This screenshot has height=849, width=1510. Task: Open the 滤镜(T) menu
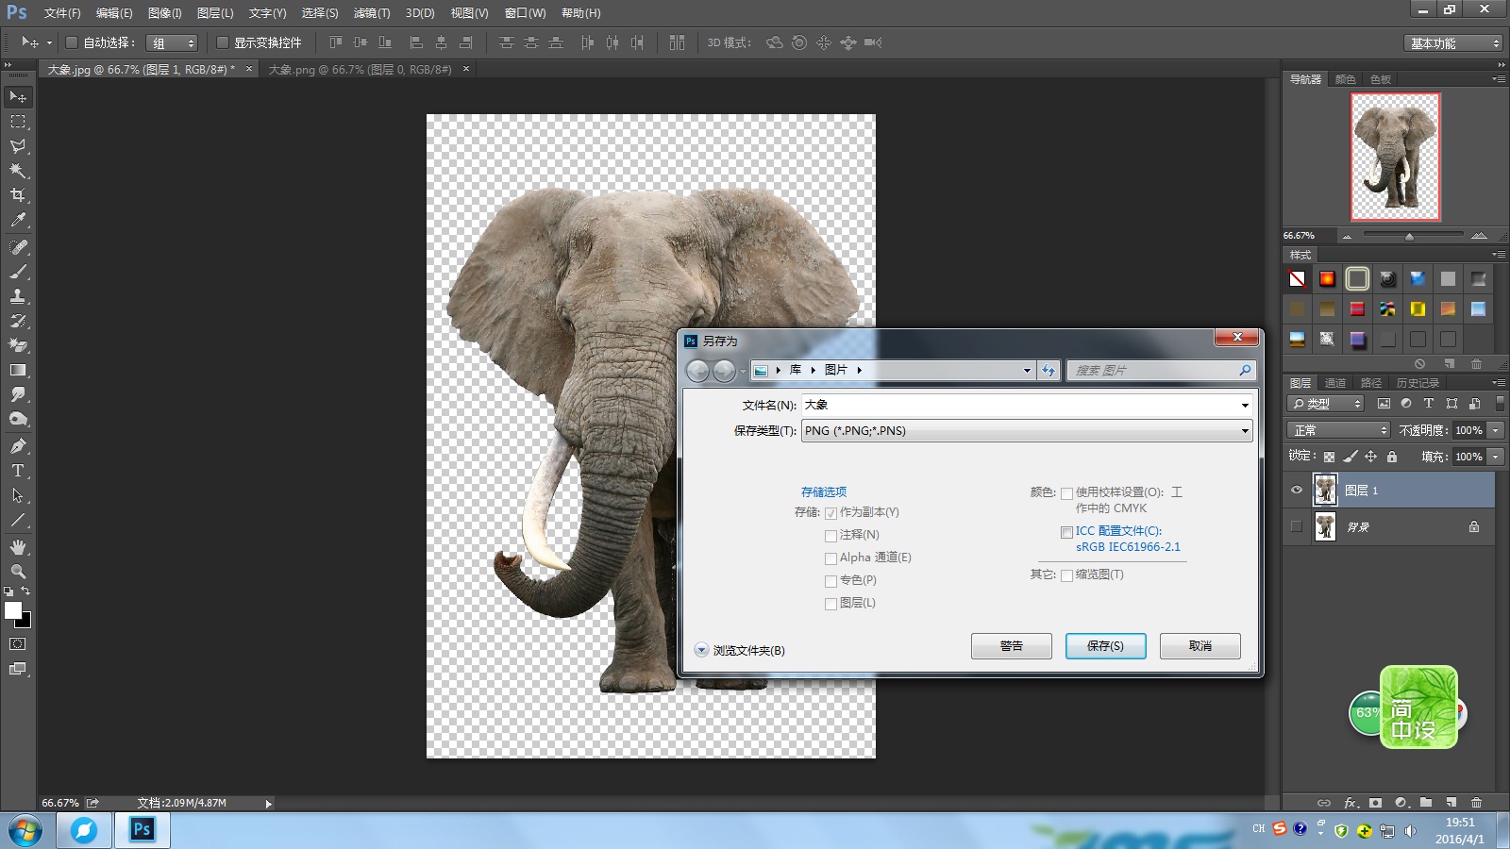(371, 13)
